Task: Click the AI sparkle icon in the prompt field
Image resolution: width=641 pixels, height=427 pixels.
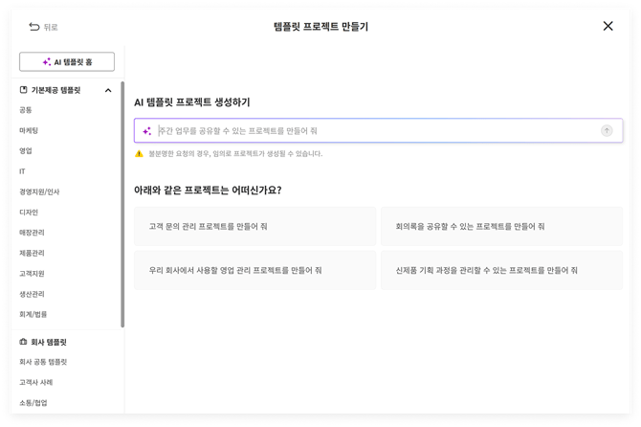Action: pyautogui.click(x=146, y=131)
